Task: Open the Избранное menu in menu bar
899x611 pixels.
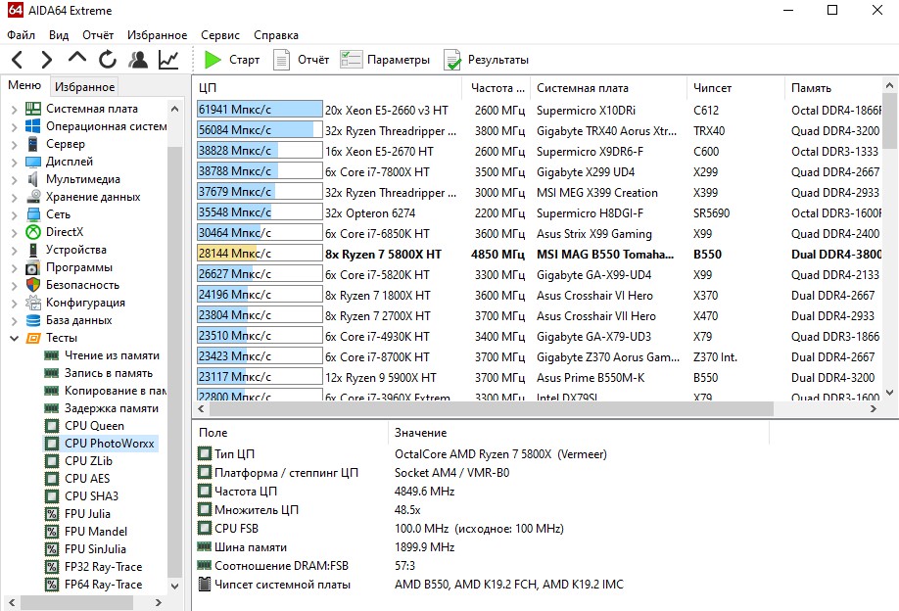Action: [x=157, y=35]
